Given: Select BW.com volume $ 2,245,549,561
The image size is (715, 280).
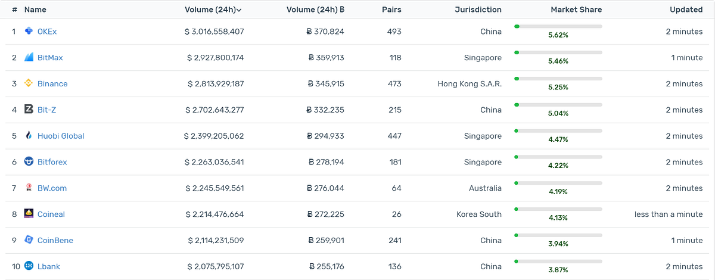Looking at the screenshot, I should (214, 188).
